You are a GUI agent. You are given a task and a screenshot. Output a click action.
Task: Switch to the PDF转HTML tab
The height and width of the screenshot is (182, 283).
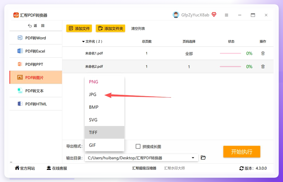point(36,104)
